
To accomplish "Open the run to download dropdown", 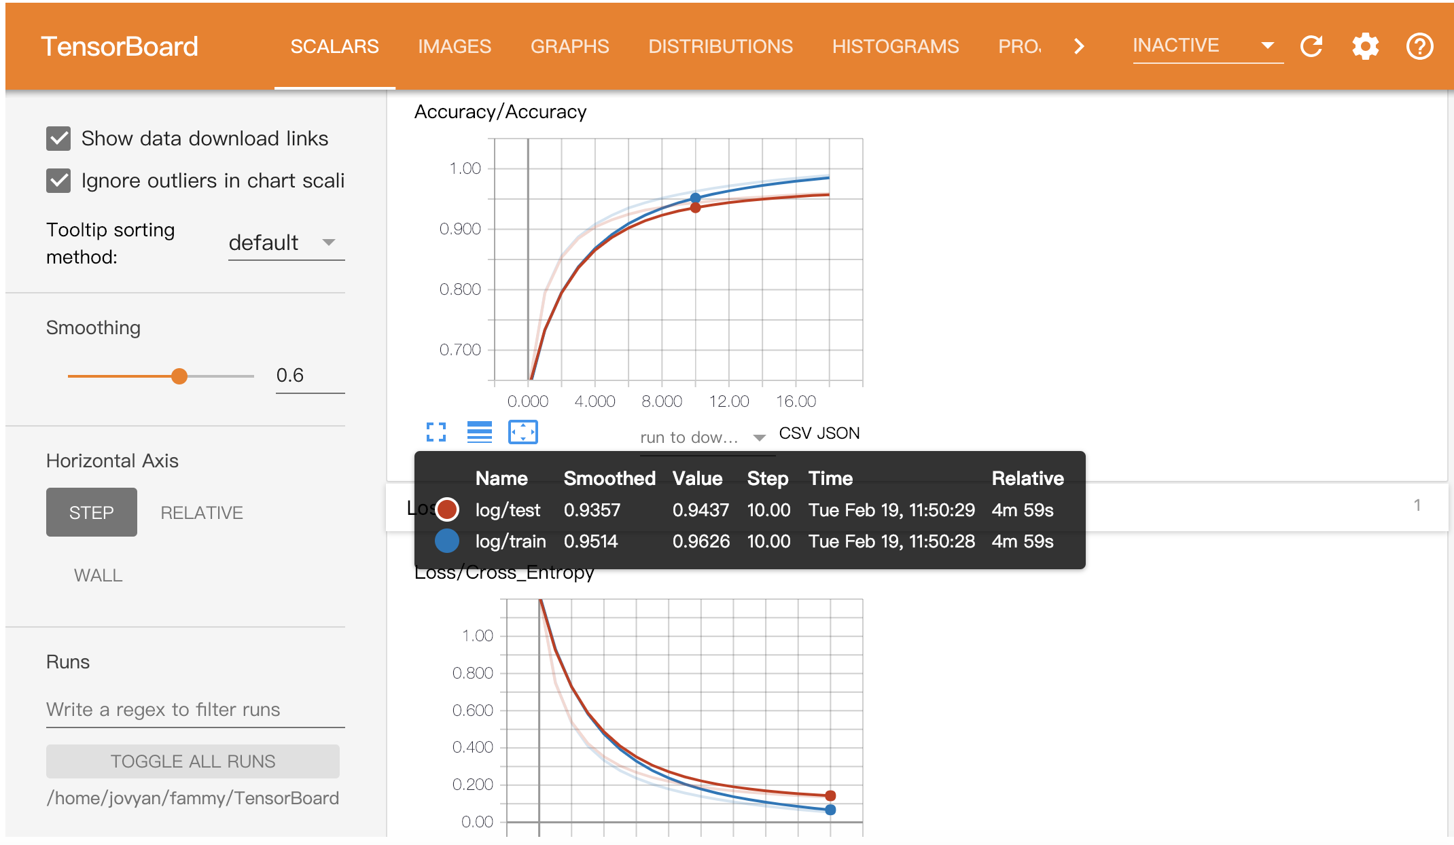I will coord(701,437).
